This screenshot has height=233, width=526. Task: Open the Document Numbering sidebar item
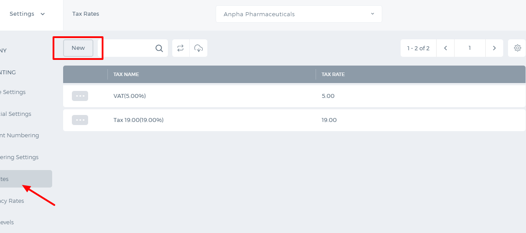pos(20,136)
